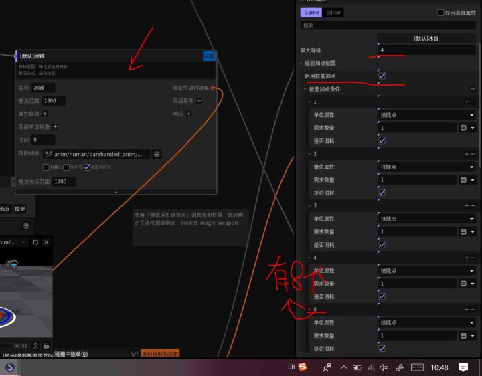Edit the 最大等级 value field showing 4
The height and width of the screenshot is (376, 482).
(426, 50)
